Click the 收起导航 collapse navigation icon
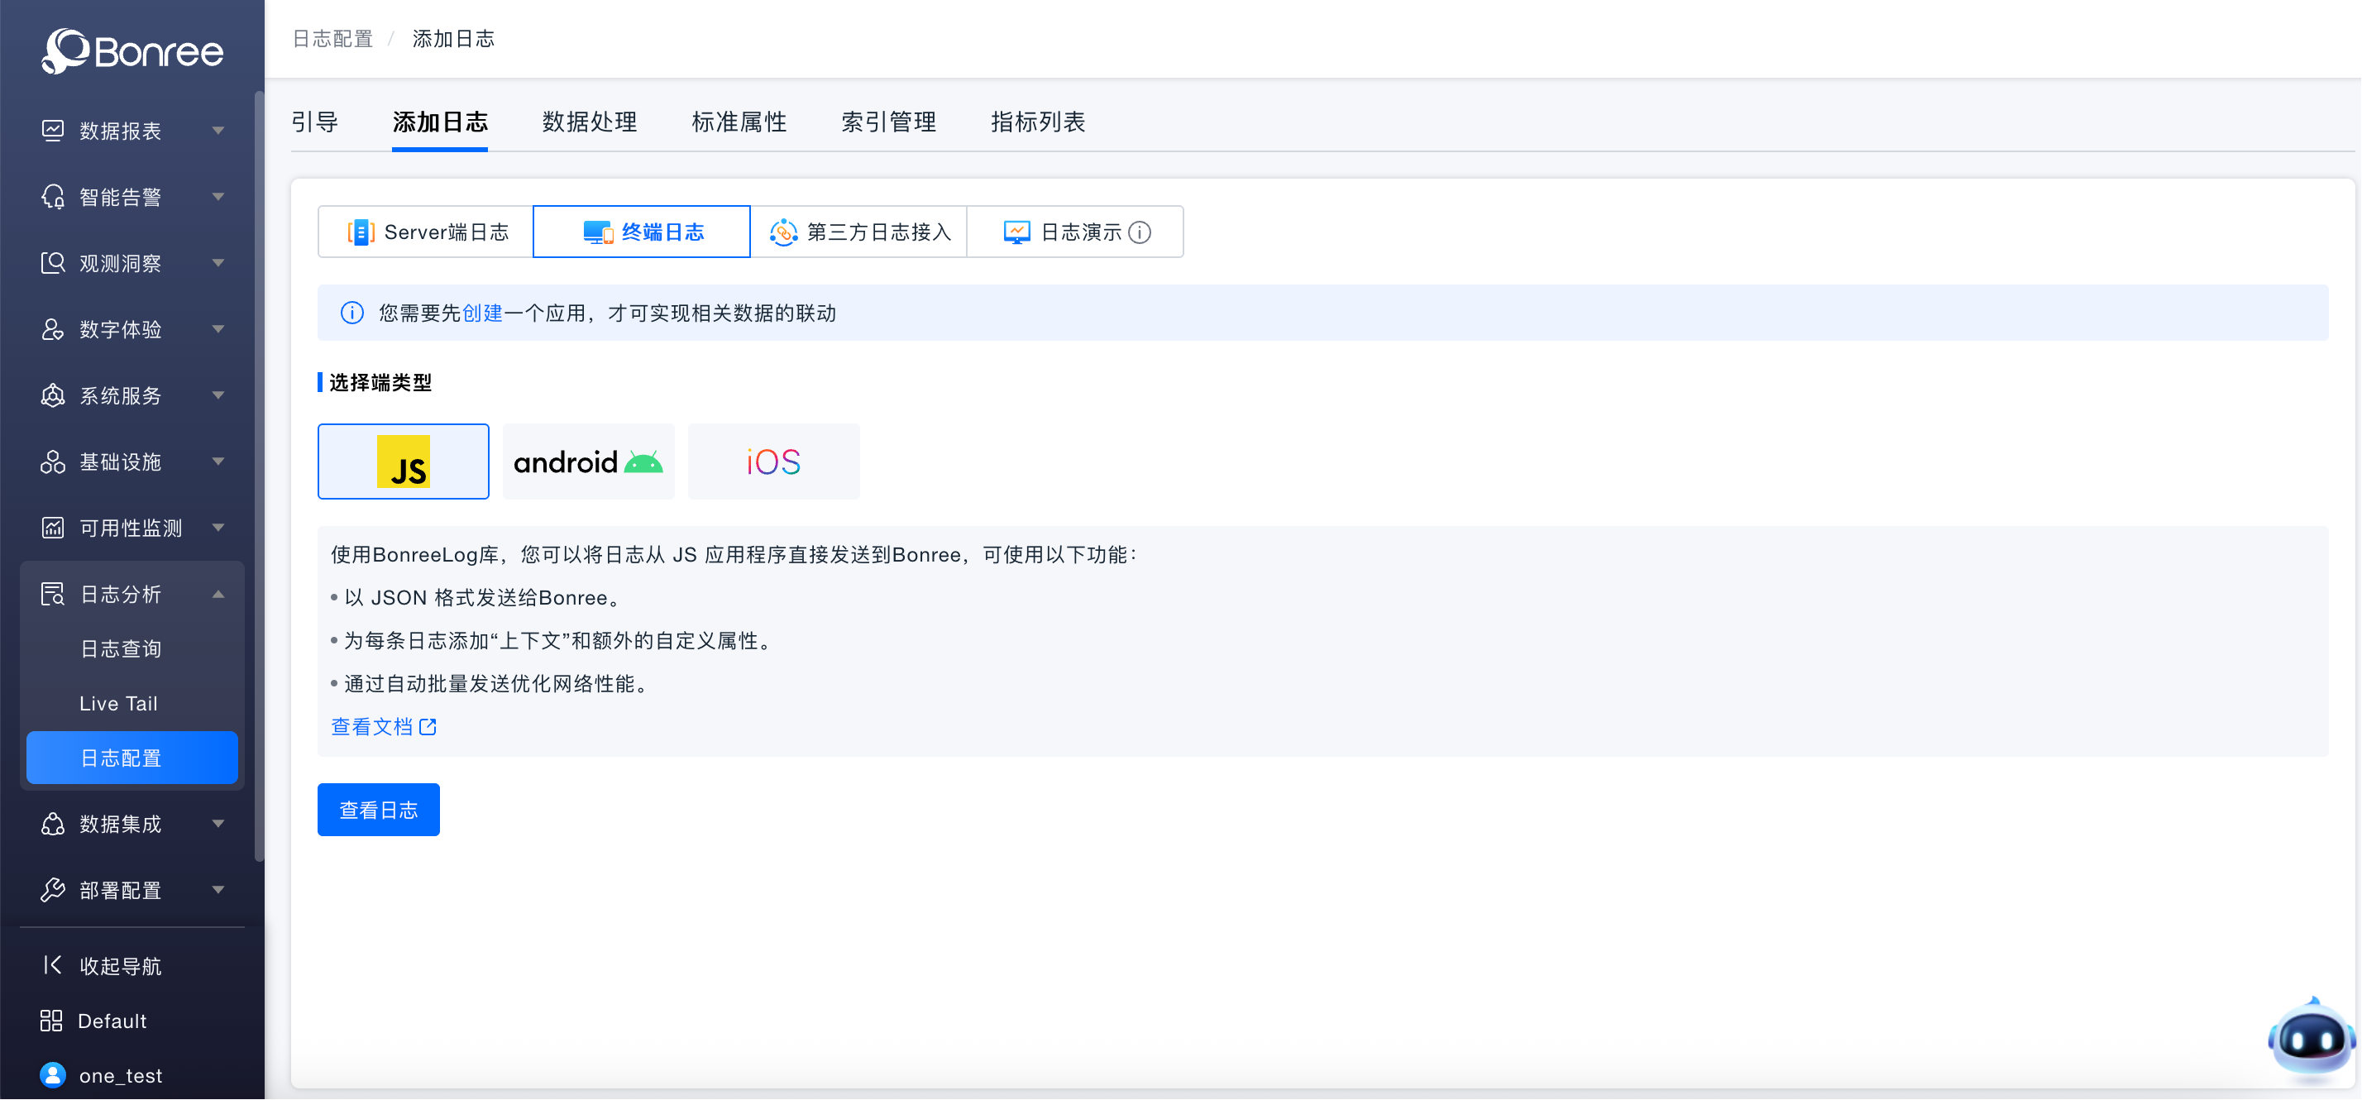The height and width of the screenshot is (1100, 2362). (52, 965)
